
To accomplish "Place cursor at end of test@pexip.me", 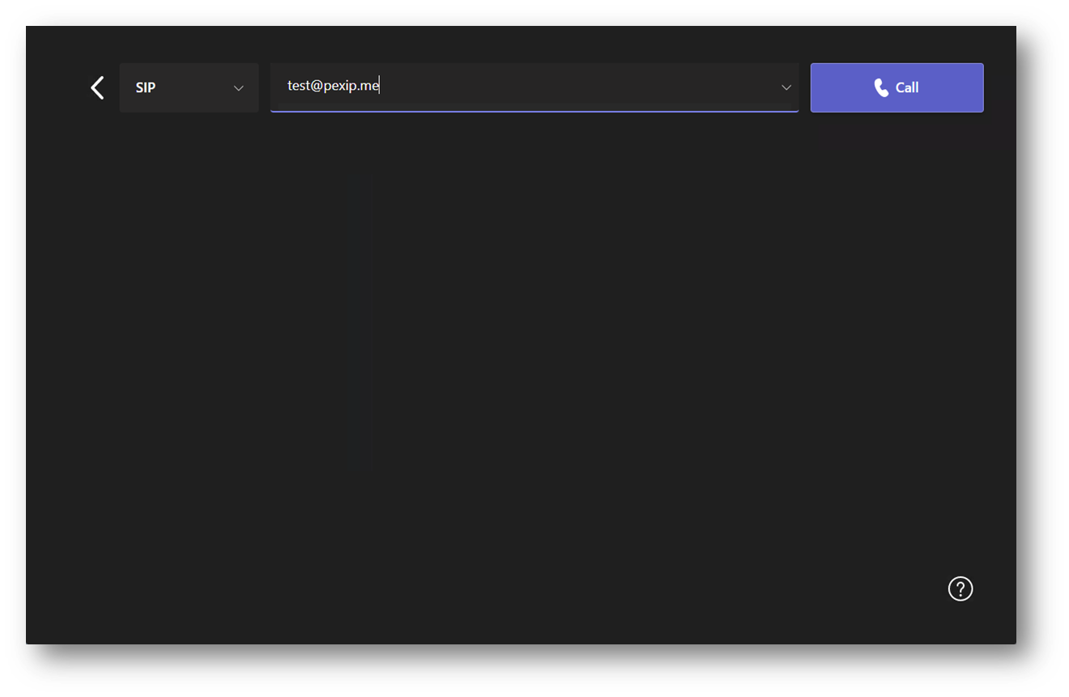I will coord(379,86).
